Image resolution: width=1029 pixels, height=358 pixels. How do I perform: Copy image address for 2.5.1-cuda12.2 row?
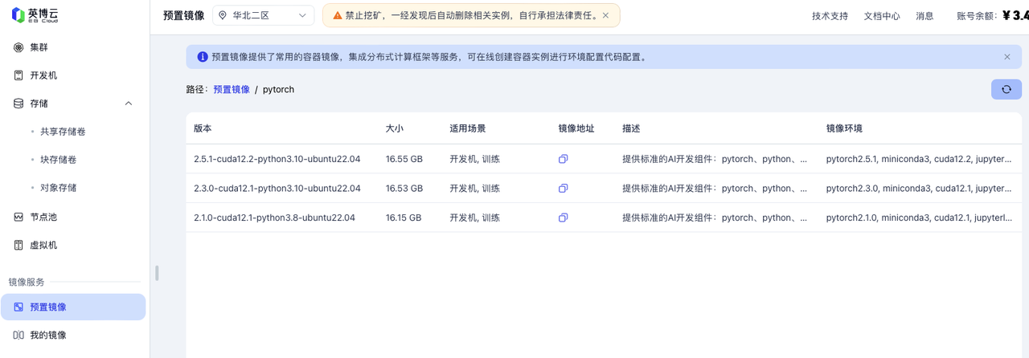click(563, 159)
